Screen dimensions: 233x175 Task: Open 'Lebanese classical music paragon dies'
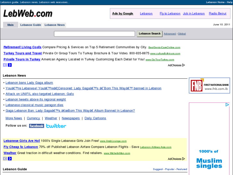(x=35, y=105)
